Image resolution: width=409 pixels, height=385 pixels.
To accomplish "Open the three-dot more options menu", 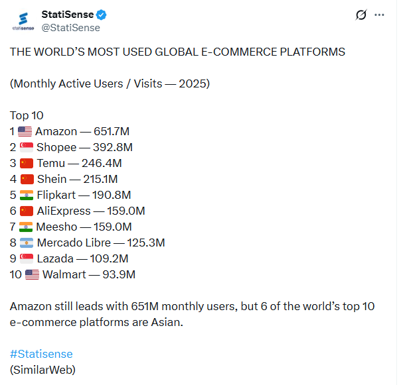I will click(380, 15).
